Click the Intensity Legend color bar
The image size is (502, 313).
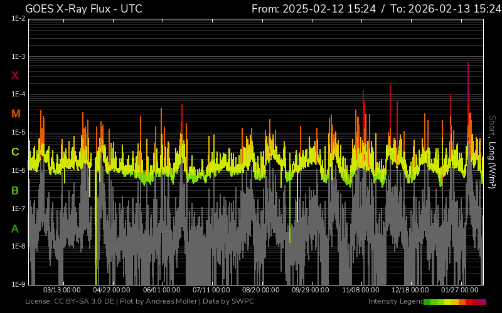(454, 302)
